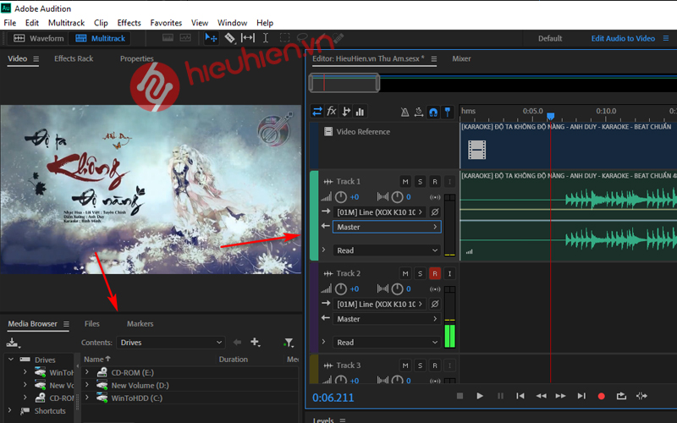Move playhead to next marker
Image resolution: width=677 pixels, height=423 pixels.
point(581,396)
